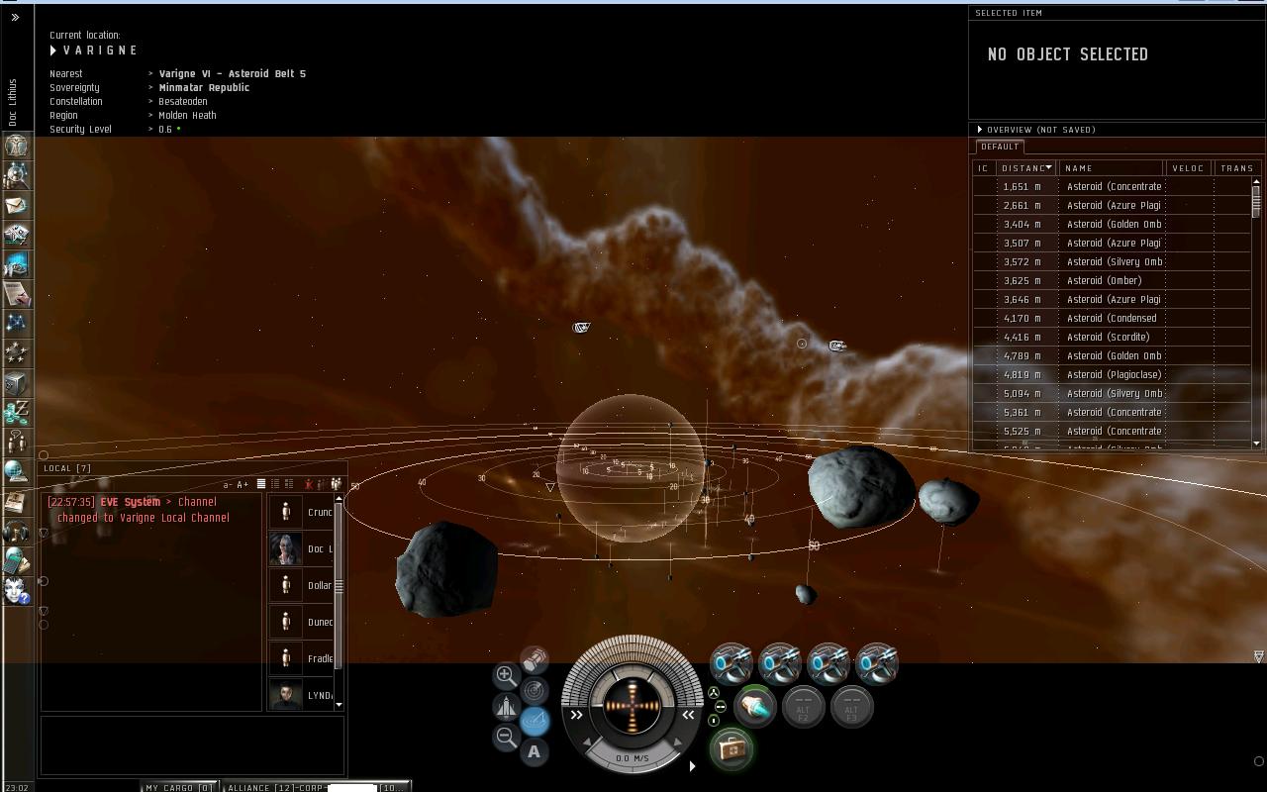
Task: Switch member list to third list view
Action: (289, 484)
